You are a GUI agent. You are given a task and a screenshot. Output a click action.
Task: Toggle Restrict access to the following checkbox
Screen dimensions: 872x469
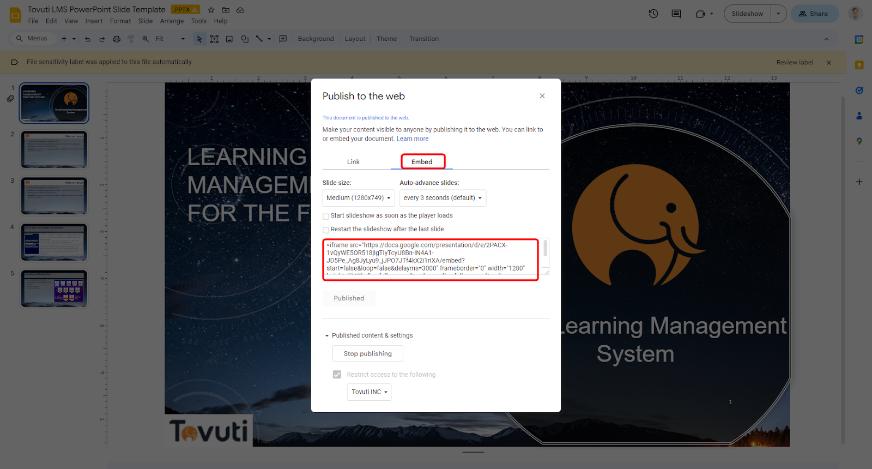click(337, 375)
